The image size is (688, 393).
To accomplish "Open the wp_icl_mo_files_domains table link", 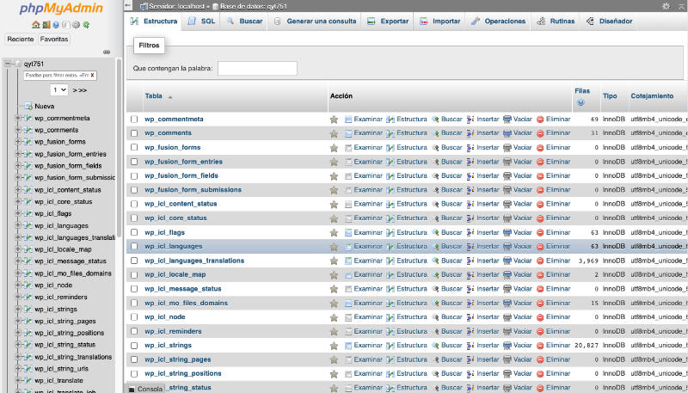I will pos(186,303).
